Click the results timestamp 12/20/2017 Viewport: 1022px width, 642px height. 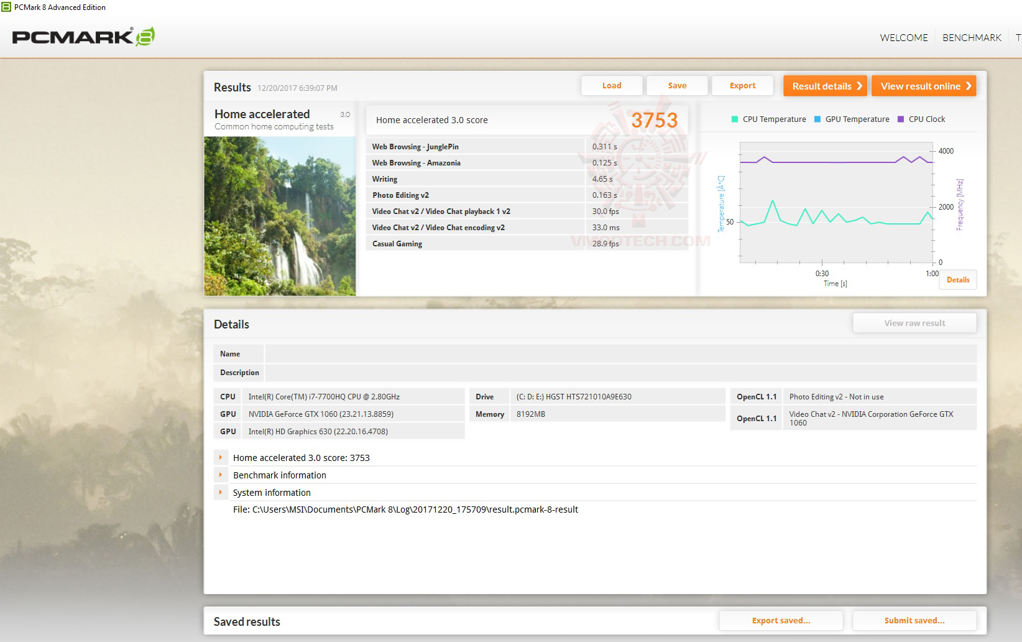click(297, 88)
